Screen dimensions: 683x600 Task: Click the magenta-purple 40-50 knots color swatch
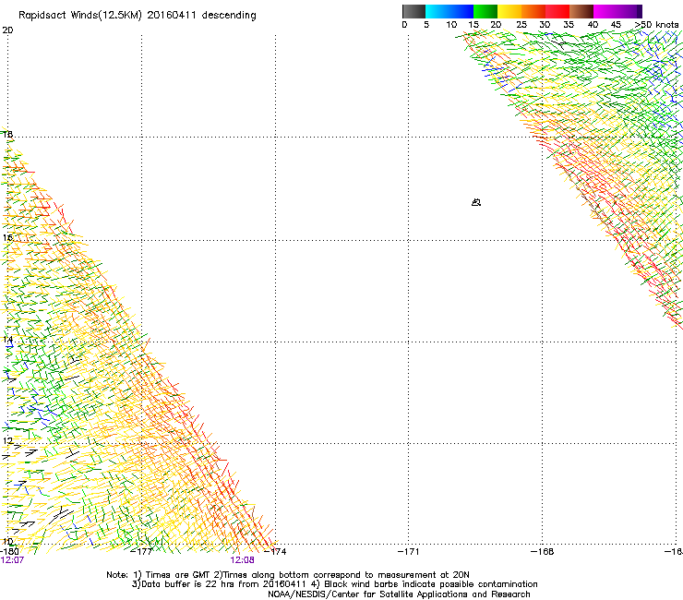617,11
